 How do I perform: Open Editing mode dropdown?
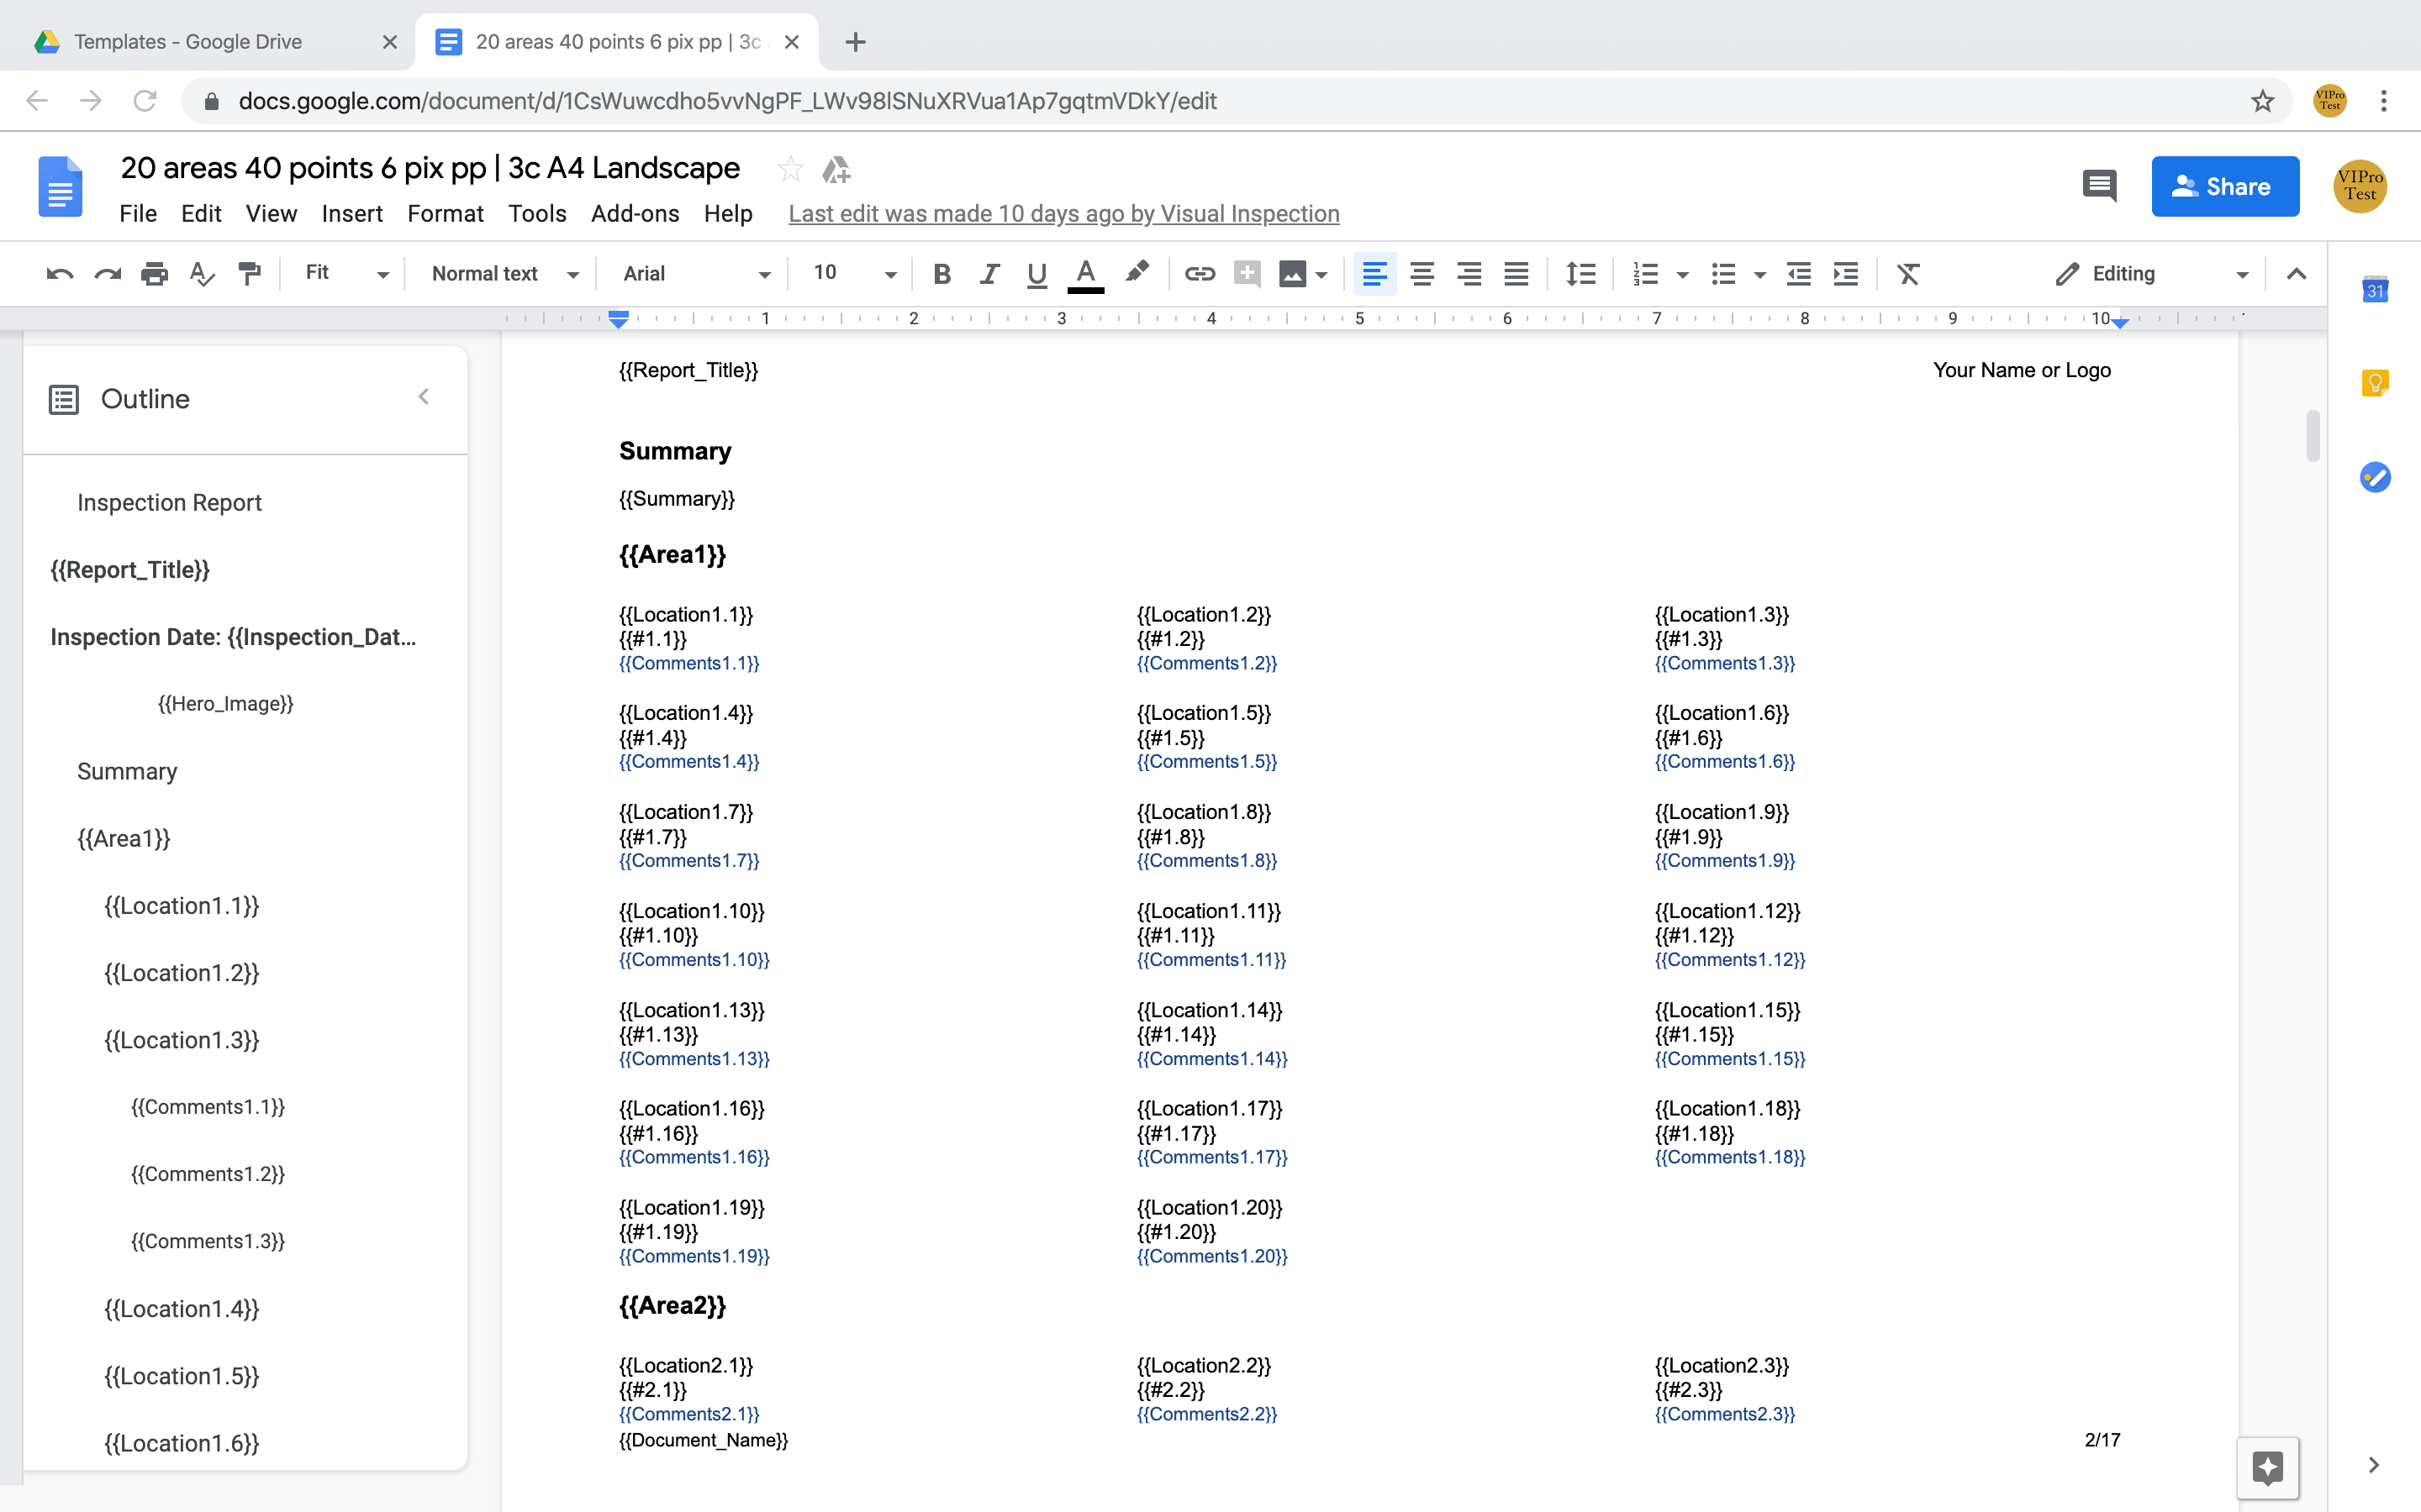click(2153, 274)
